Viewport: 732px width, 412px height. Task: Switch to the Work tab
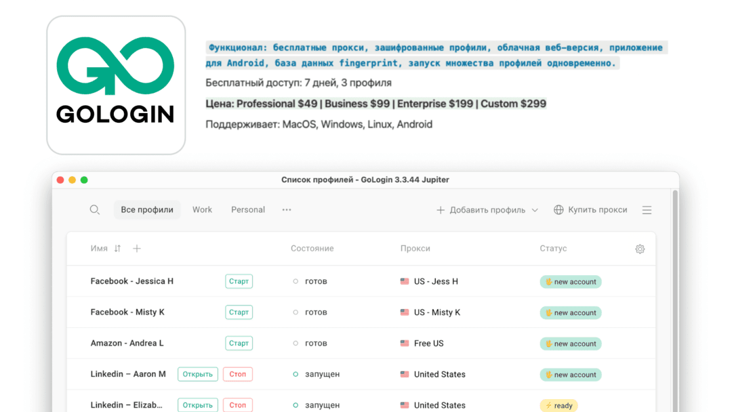(x=202, y=209)
